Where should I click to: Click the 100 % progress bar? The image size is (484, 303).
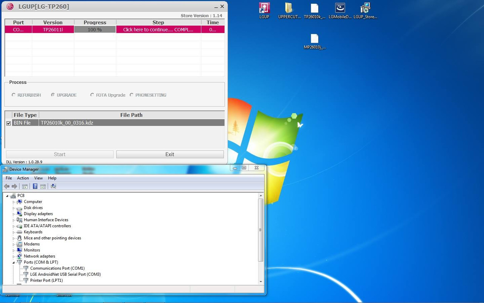click(95, 30)
